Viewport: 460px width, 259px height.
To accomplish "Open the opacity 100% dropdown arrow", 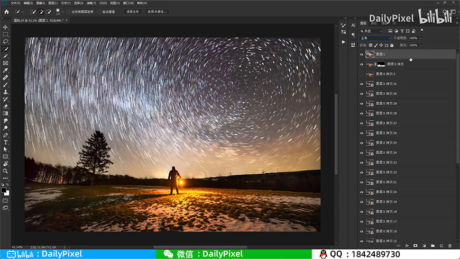I will click(x=421, y=38).
